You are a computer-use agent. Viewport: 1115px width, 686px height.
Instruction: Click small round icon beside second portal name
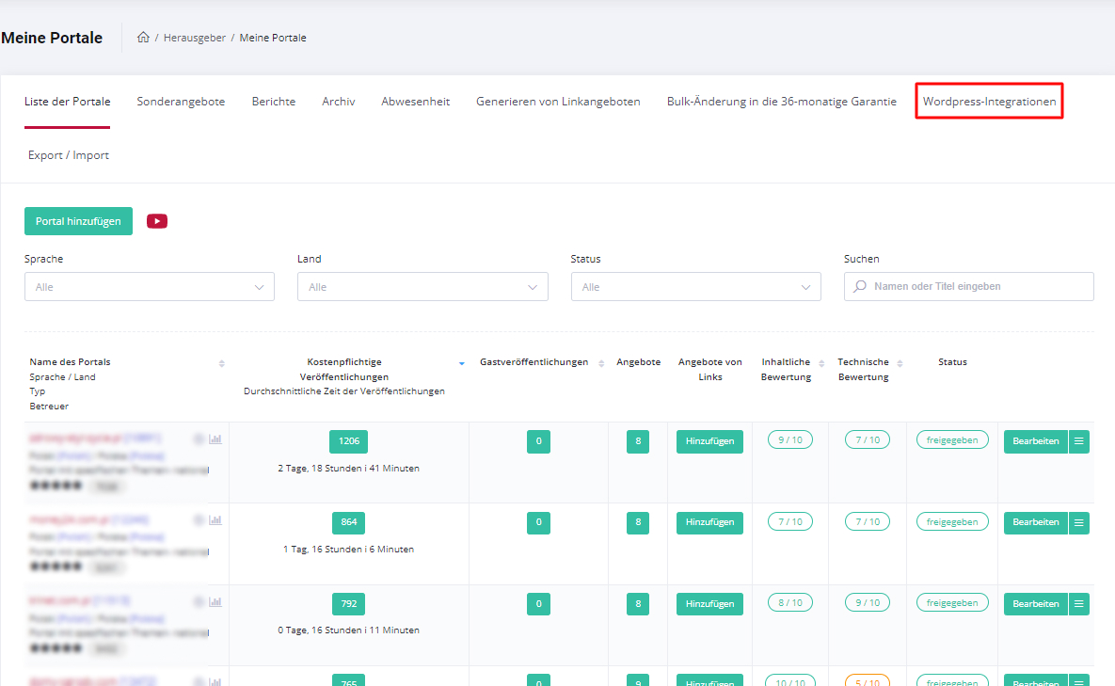click(x=199, y=519)
